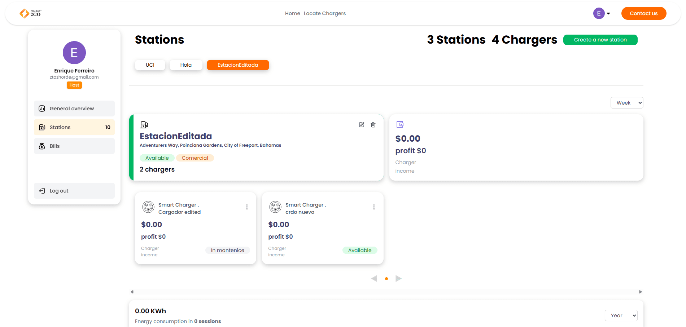Click the Stations gas pump sidebar icon
This screenshot has height=327, width=686.
(x=42, y=127)
